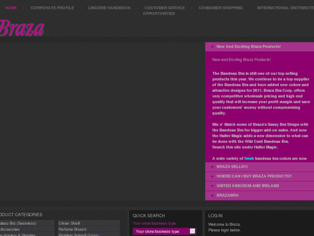Open the CONSUMER SHOPPING menu item
Image resolution: width=314 pixels, height=236 pixels.
(x=221, y=8)
